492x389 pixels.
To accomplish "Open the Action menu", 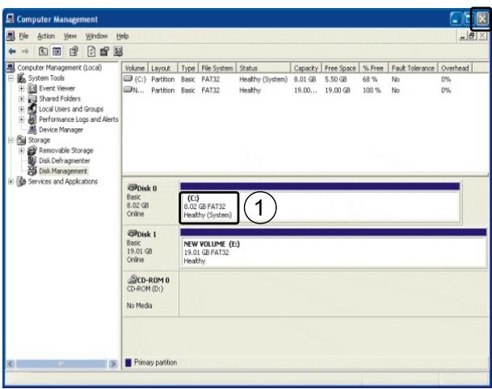I will [46, 36].
